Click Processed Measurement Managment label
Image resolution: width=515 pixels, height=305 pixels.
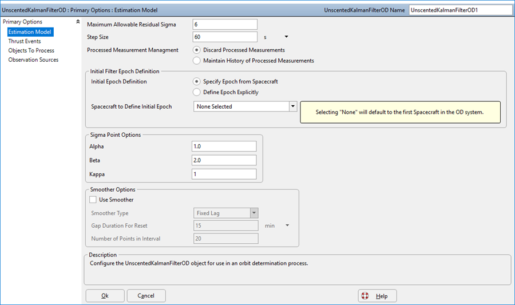tap(133, 50)
